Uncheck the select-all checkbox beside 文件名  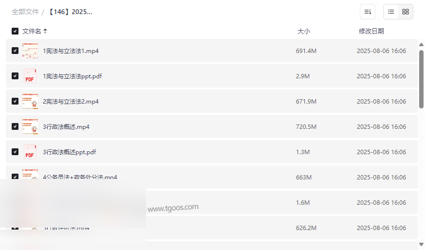(x=15, y=31)
